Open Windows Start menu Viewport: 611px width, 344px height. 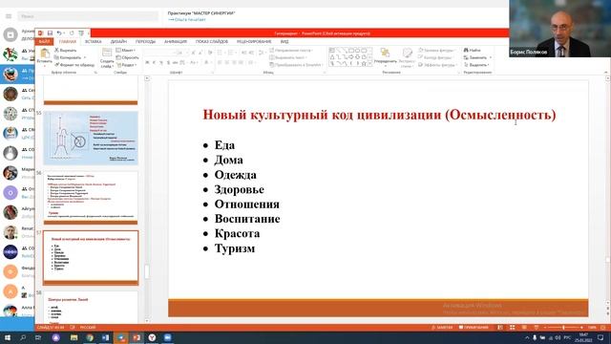pos(8,337)
